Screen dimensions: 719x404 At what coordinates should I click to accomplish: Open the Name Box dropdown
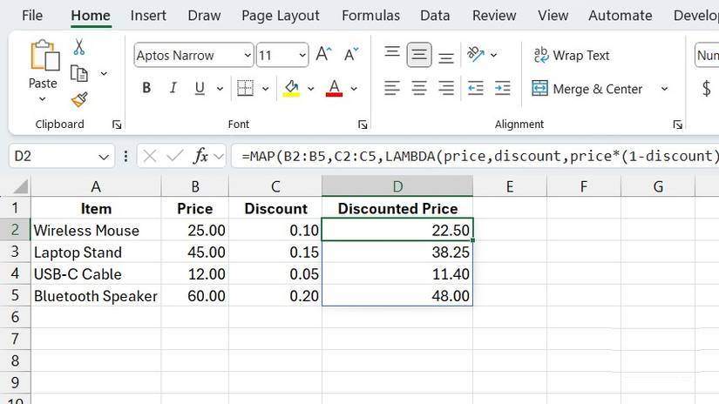104,157
